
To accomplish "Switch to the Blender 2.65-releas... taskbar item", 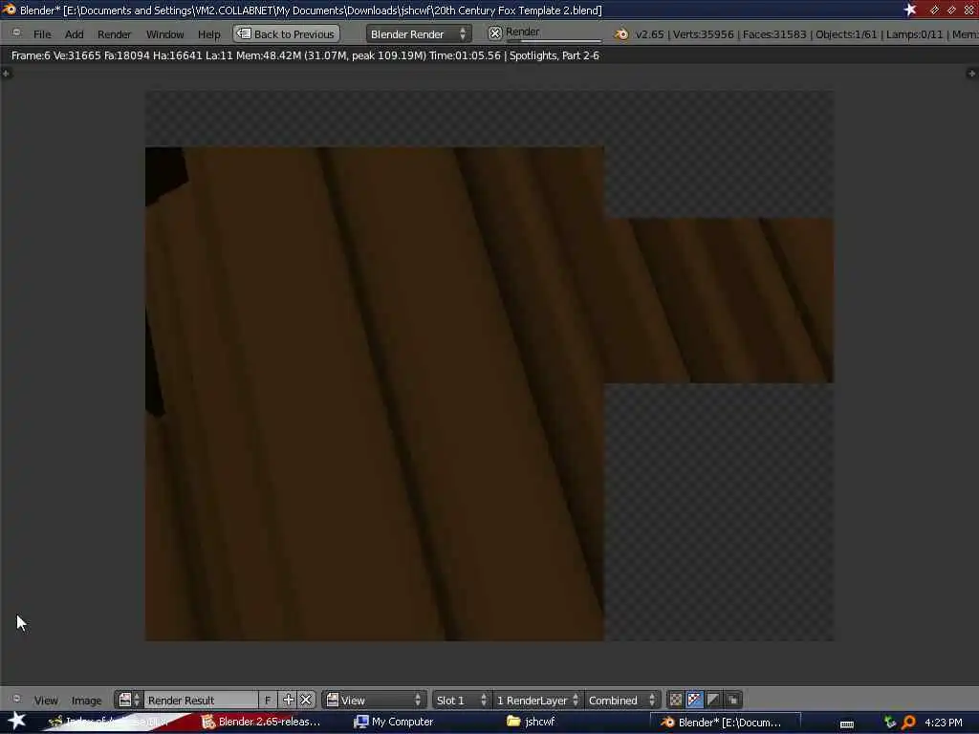I will (x=261, y=722).
